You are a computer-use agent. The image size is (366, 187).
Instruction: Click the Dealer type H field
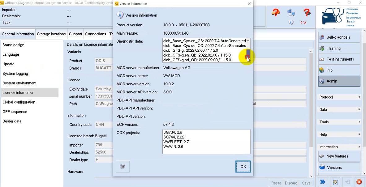(x=200, y=160)
